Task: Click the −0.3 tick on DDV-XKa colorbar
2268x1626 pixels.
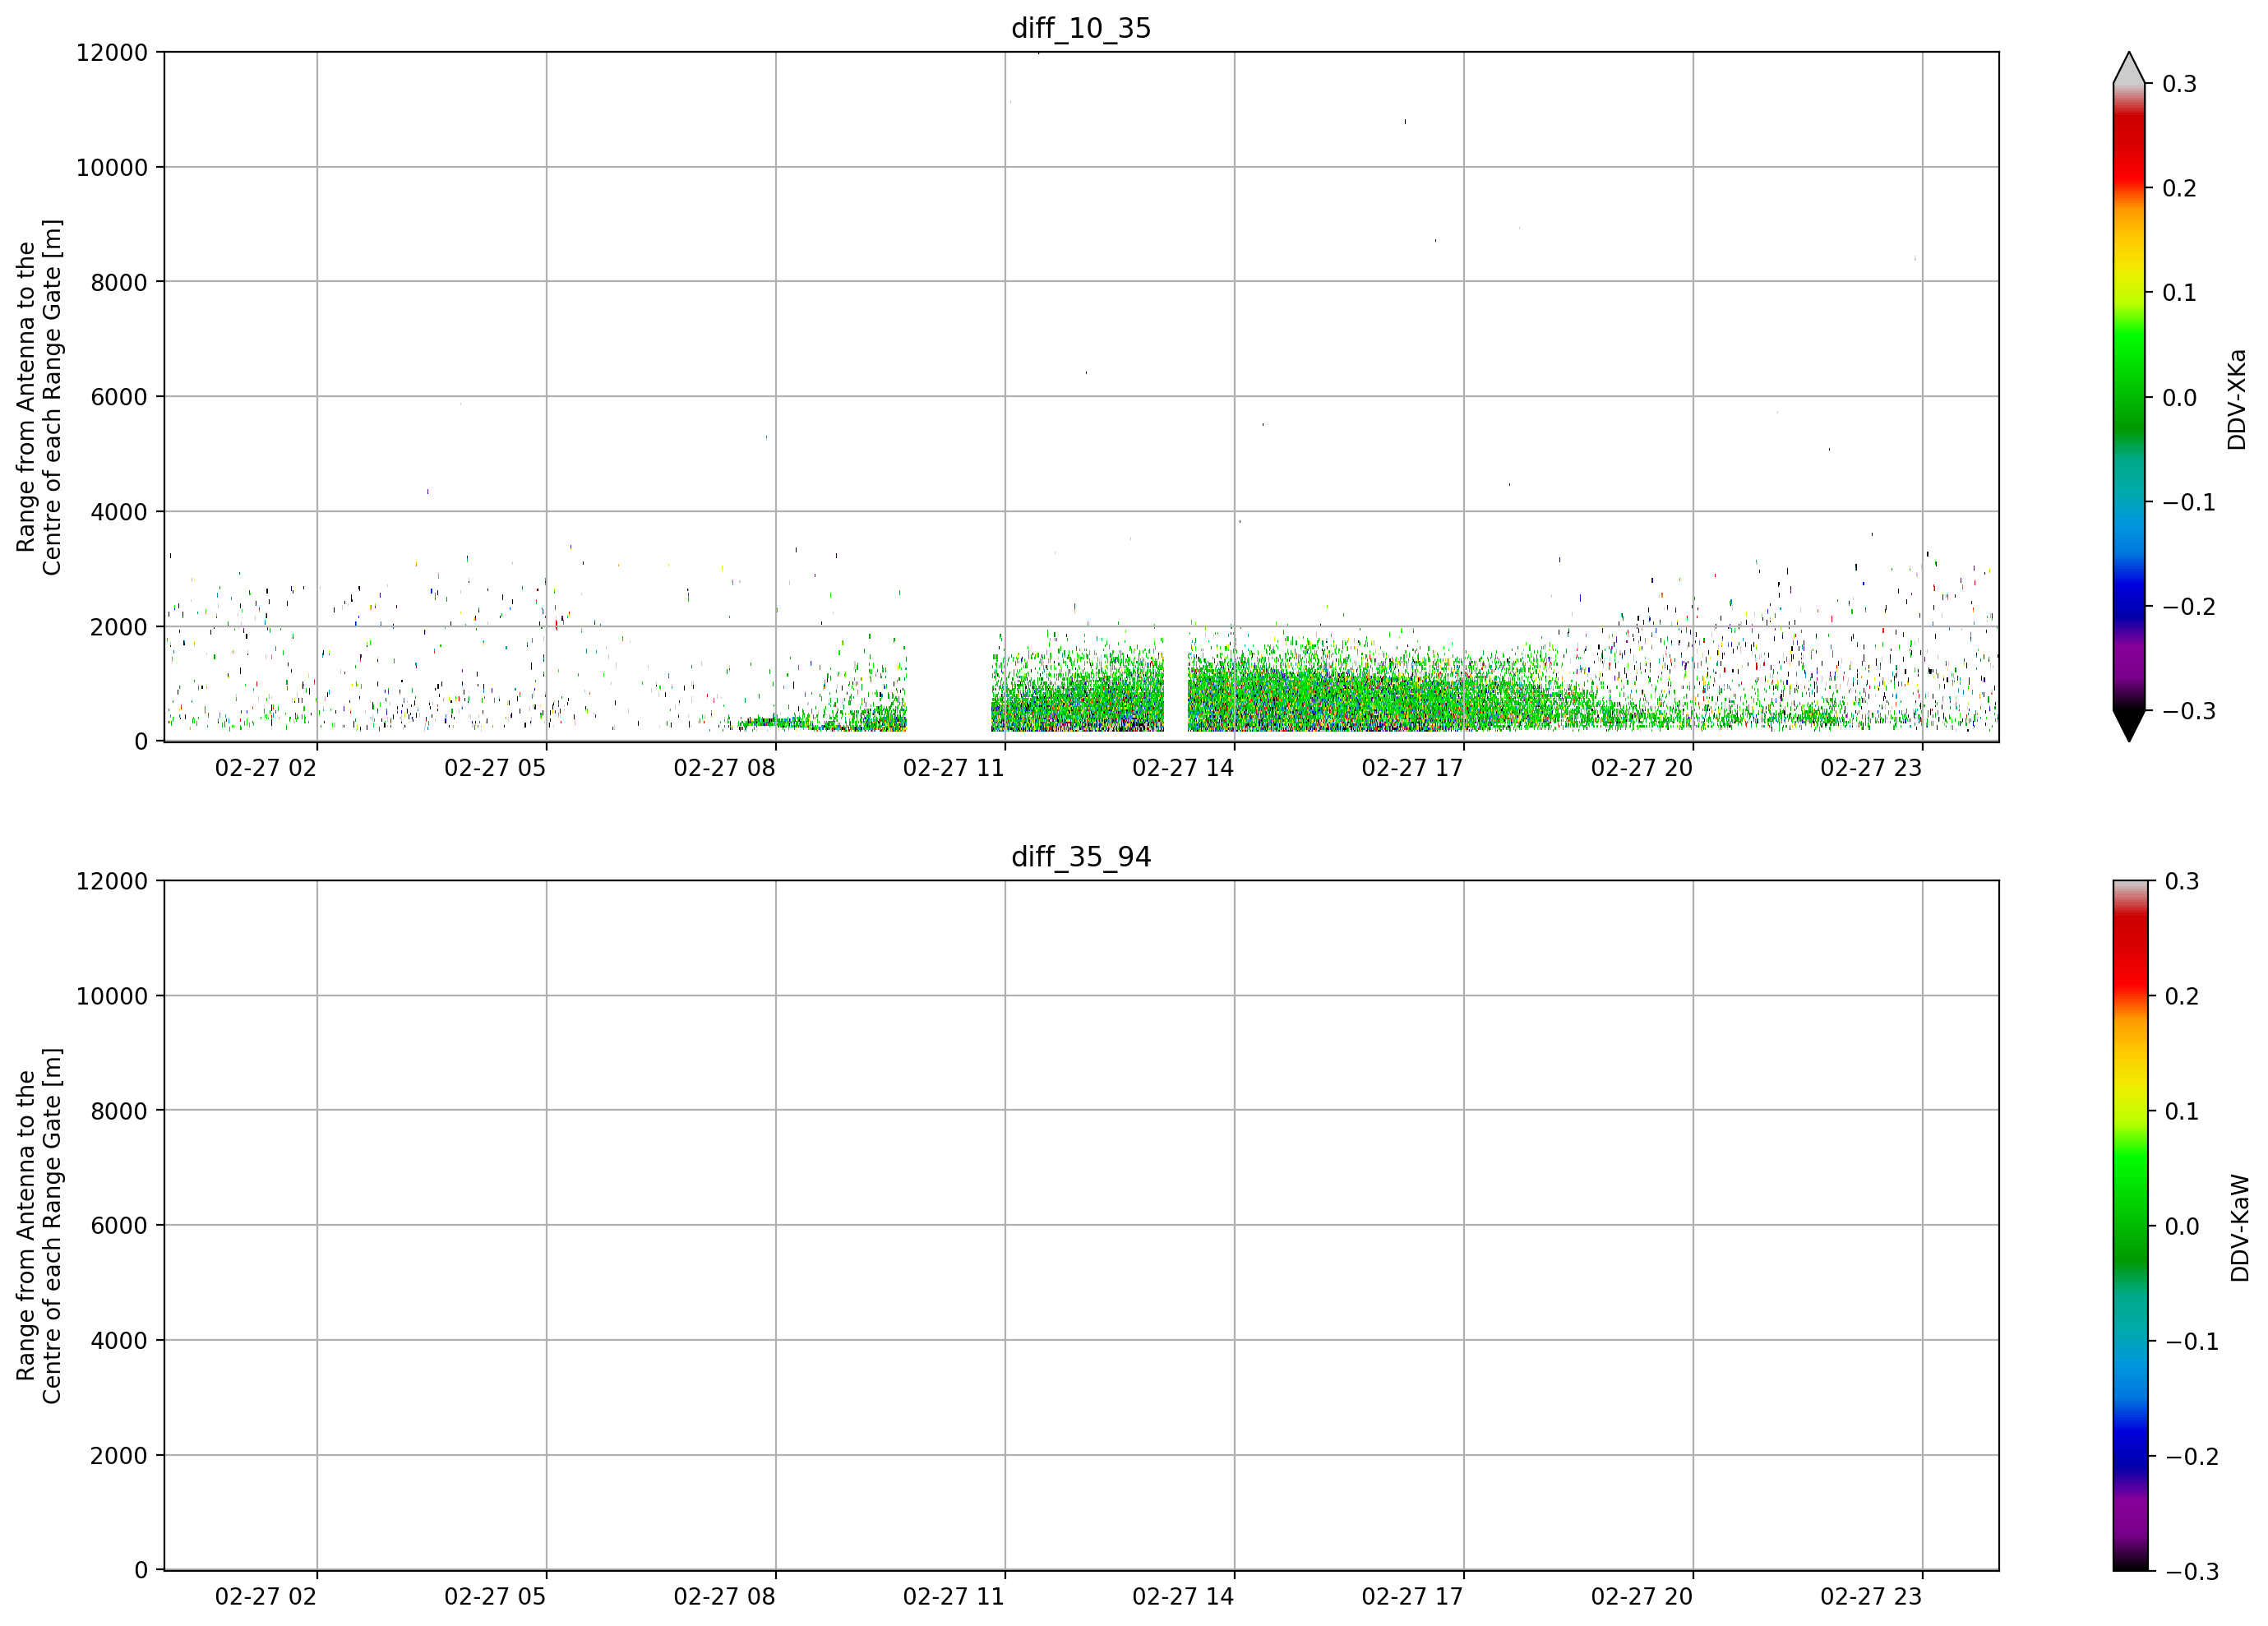Action: coord(2189,711)
